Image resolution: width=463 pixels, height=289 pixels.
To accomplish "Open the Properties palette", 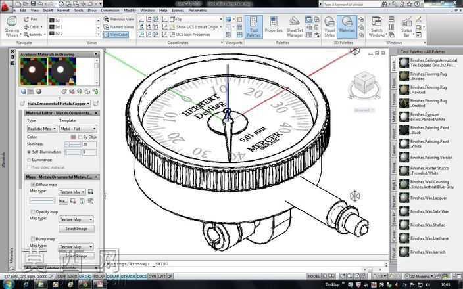I will click(274, 25).
